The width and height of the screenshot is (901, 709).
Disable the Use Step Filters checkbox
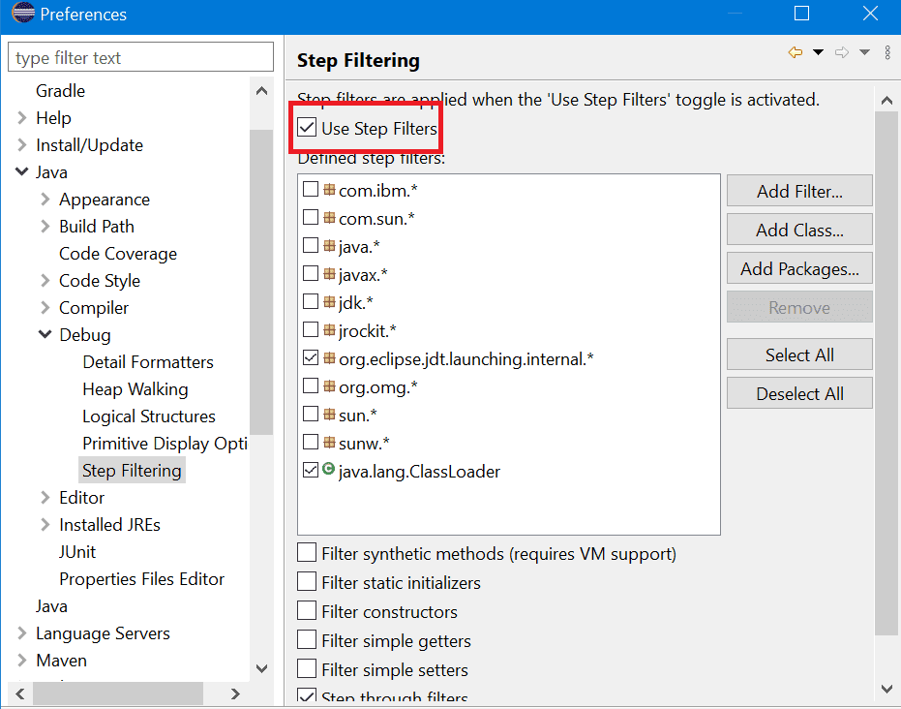pyautogui.click(x=308, y=128)
